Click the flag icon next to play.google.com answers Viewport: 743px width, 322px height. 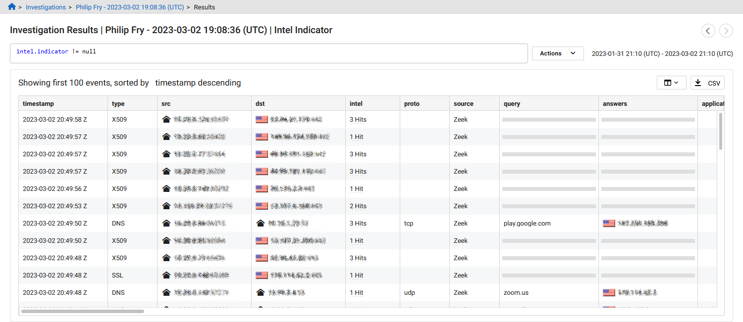[x=608, y=223]
